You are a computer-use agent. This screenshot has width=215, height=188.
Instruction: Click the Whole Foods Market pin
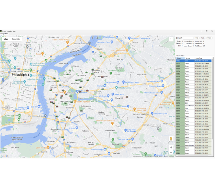128,106
